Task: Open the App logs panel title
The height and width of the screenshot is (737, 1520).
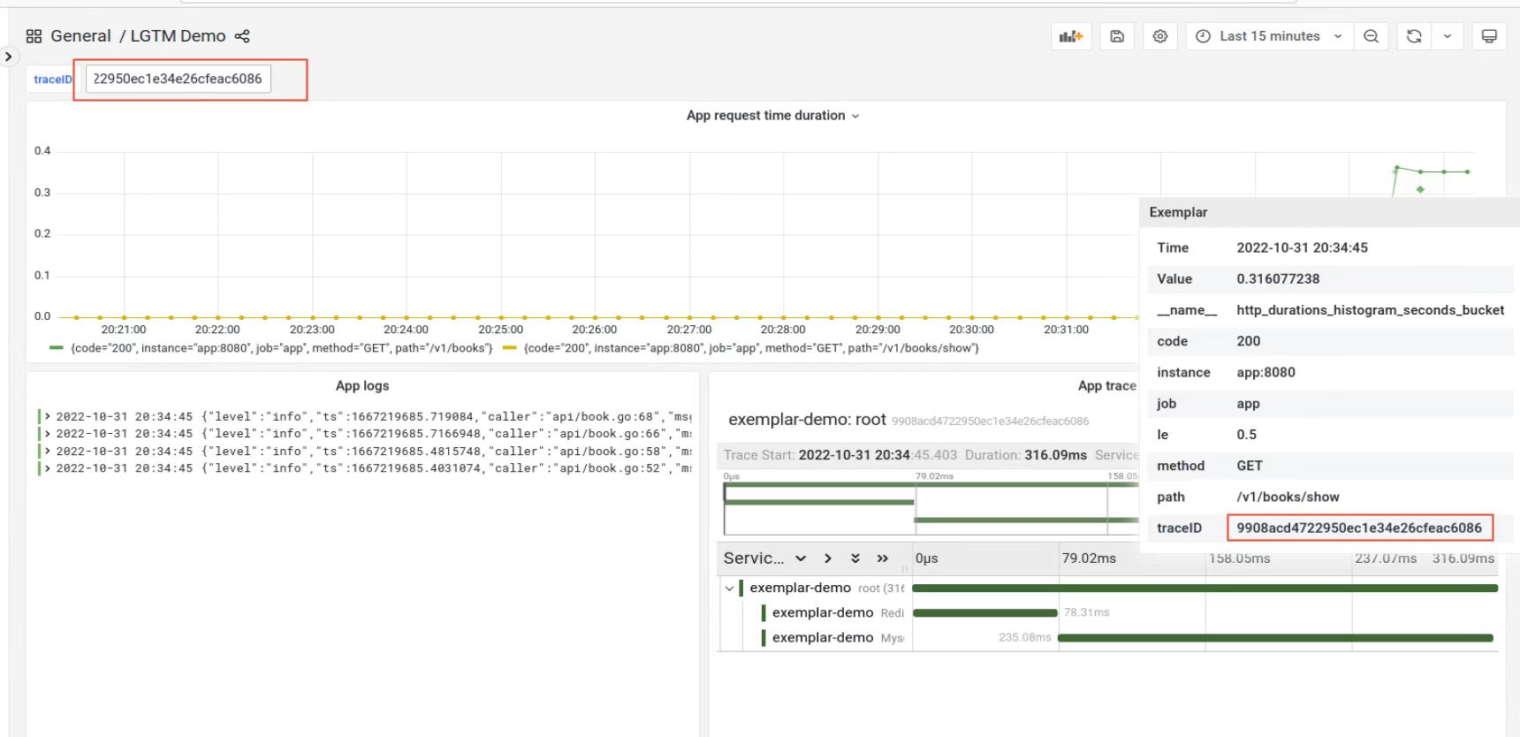Action: click(362, 386)
